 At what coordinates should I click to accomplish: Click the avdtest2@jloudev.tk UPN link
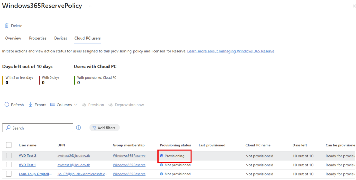pos(74,156)
